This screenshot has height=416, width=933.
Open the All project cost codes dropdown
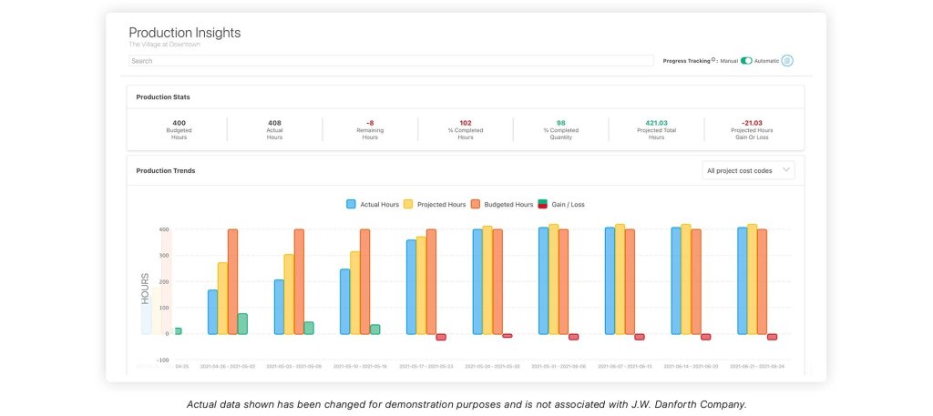[x=749, y=170]
